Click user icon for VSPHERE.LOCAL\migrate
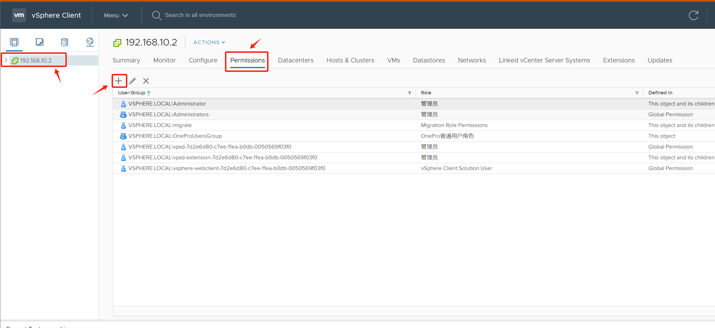Viewport: 715px width, 328px height. [123, 125]
